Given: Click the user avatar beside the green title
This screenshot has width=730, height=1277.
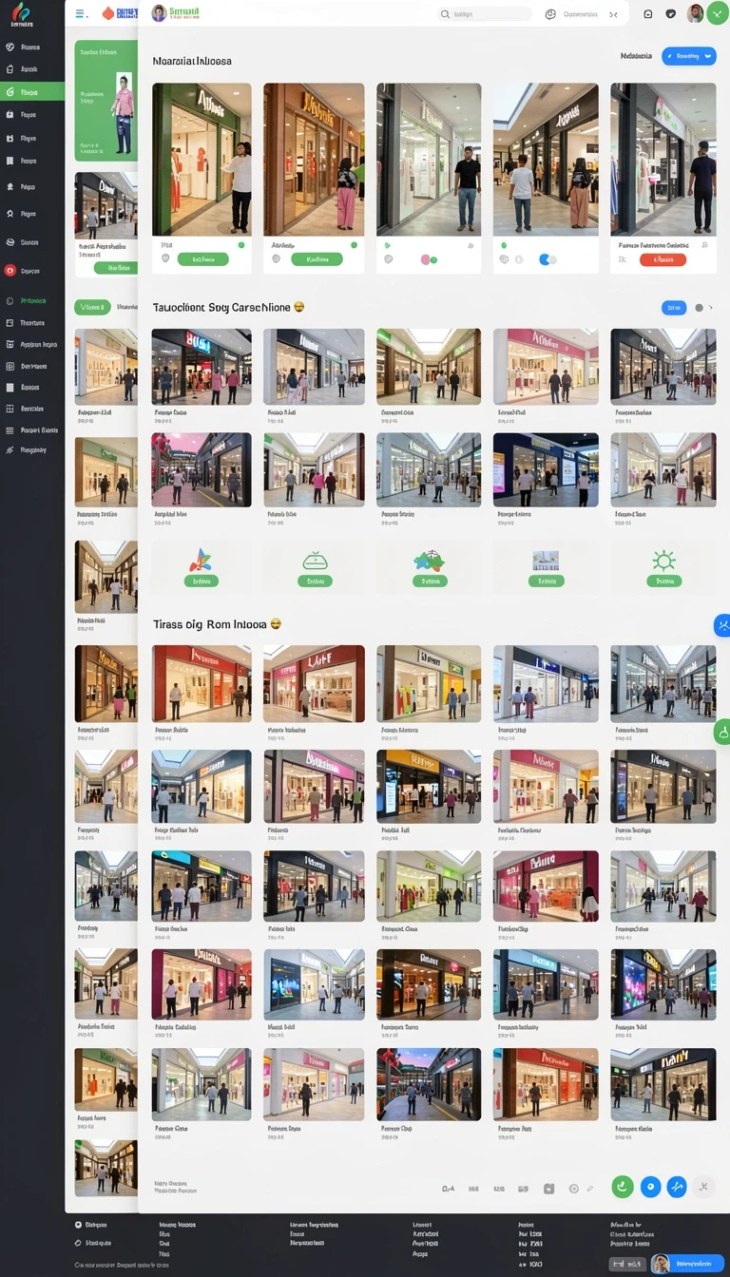Looking at the screenshot, I should pyautogui.click(x=159, y=12).
